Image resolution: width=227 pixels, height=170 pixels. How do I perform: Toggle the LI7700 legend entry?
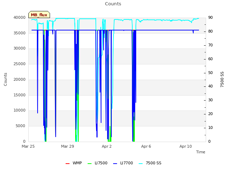click(x=123, y=163)
